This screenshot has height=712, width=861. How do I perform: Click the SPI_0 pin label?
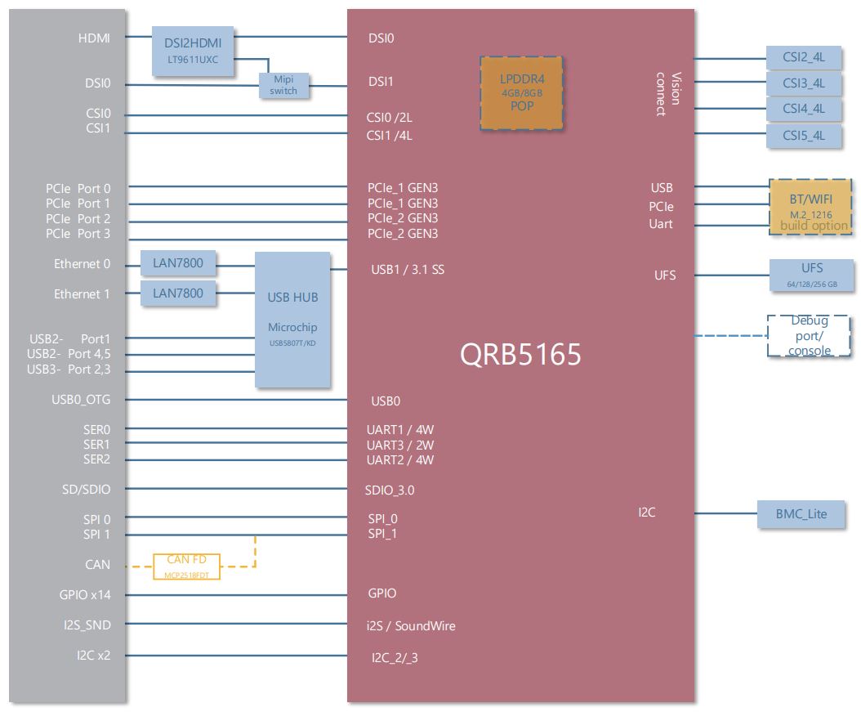[383, 518]
